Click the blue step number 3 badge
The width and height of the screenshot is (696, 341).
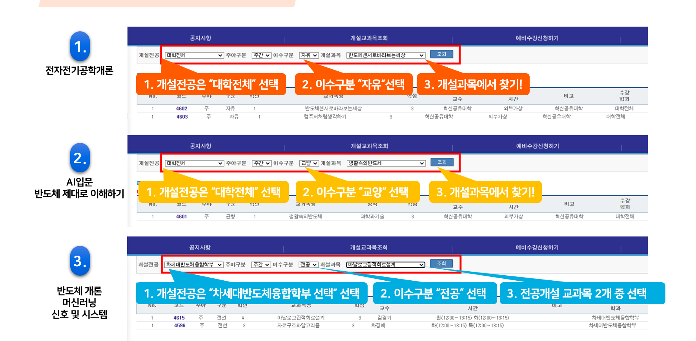point(80,261)
